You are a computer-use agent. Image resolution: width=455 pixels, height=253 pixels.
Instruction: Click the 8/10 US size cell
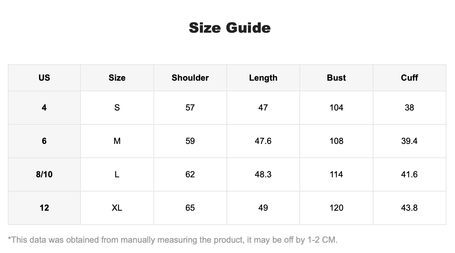[x=44, y=174]
